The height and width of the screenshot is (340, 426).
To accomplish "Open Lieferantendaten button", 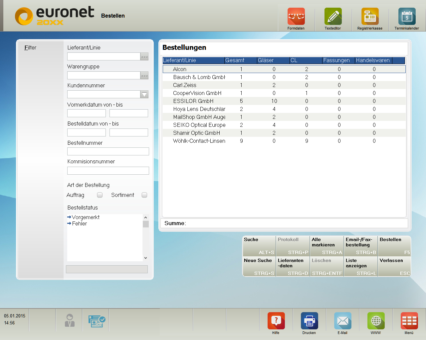I will [x=293, y=267].
